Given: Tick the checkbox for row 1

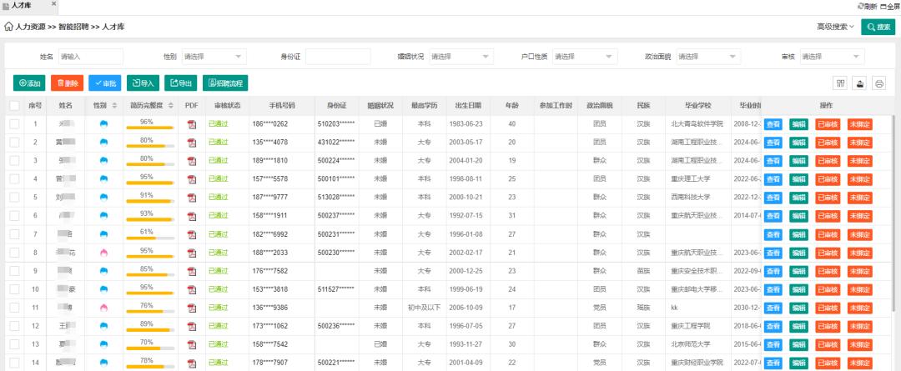Looking at the screenshot, I should [14, 124].
